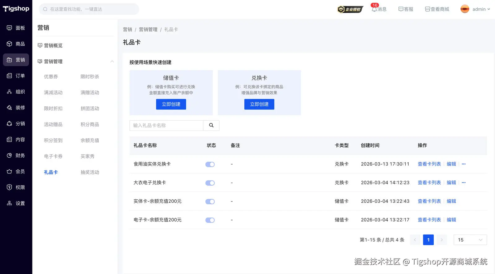Open the 商品 products sidebar item
The image size is (495, 274).
point(16,44)
